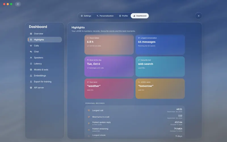Click the Fastest spoken reply lightning icon
Viewport: 227px width, 142px height.
89,123
